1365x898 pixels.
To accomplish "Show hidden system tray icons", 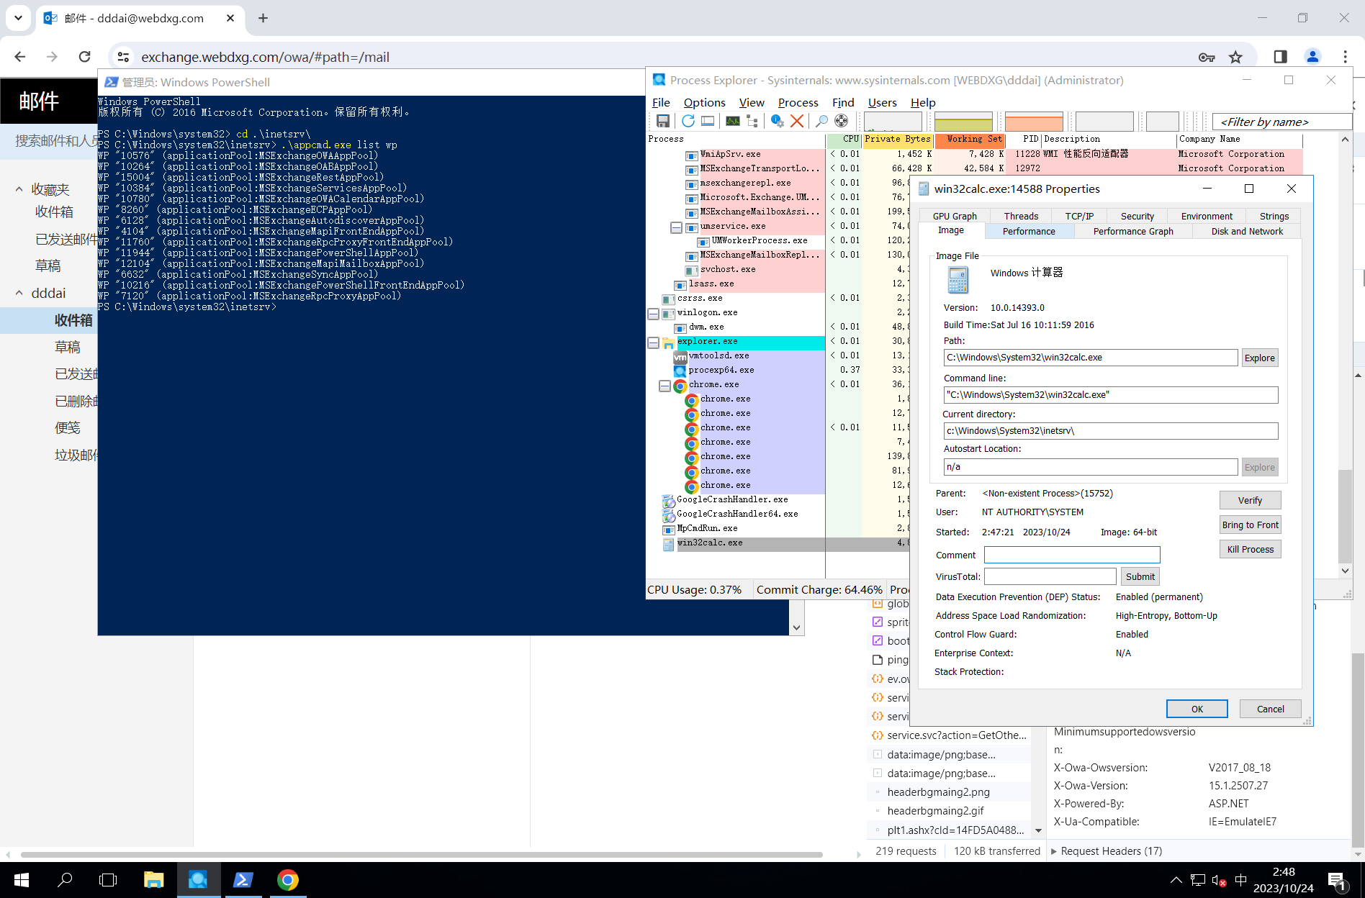I will coord(1176,880).
